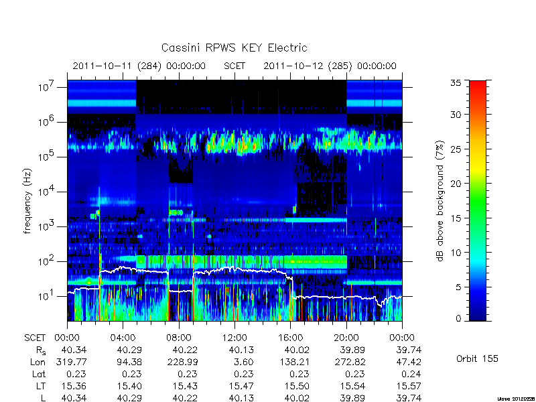This screenshot has height=402, width=536.
Task: Click the time tick label '20:00'
Action: click(346, 338)
